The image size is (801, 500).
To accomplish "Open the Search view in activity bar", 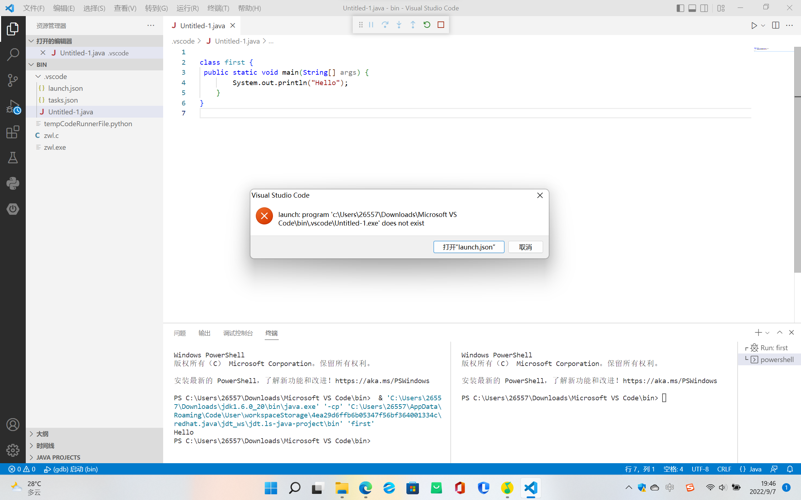I will pos(13,55).
